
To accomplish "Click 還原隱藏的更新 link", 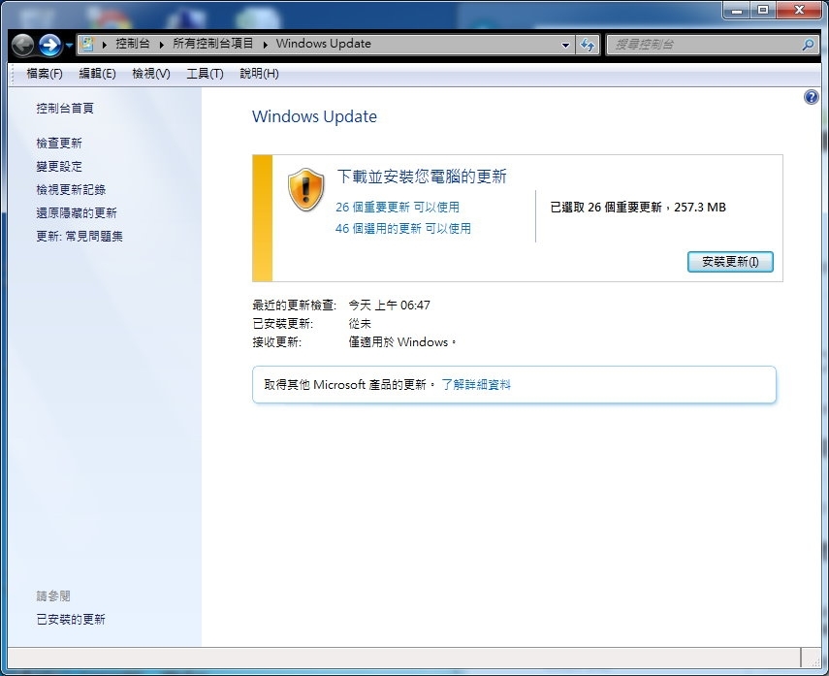I will tap(77, 213).
